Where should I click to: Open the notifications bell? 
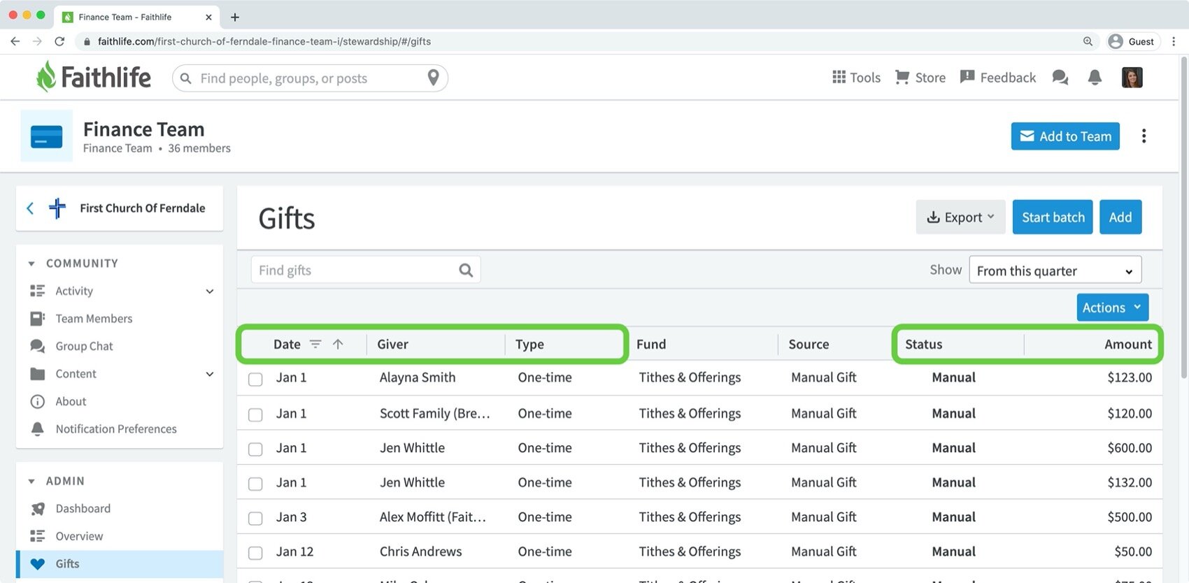pos(1095,78)
